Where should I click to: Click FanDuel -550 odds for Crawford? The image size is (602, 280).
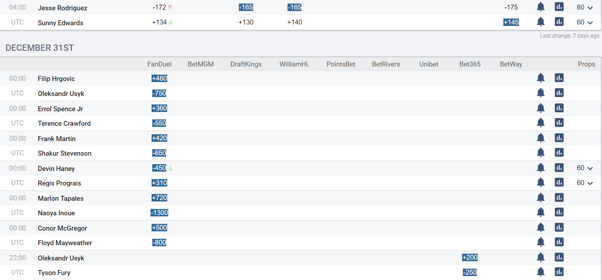pos(159,123)
